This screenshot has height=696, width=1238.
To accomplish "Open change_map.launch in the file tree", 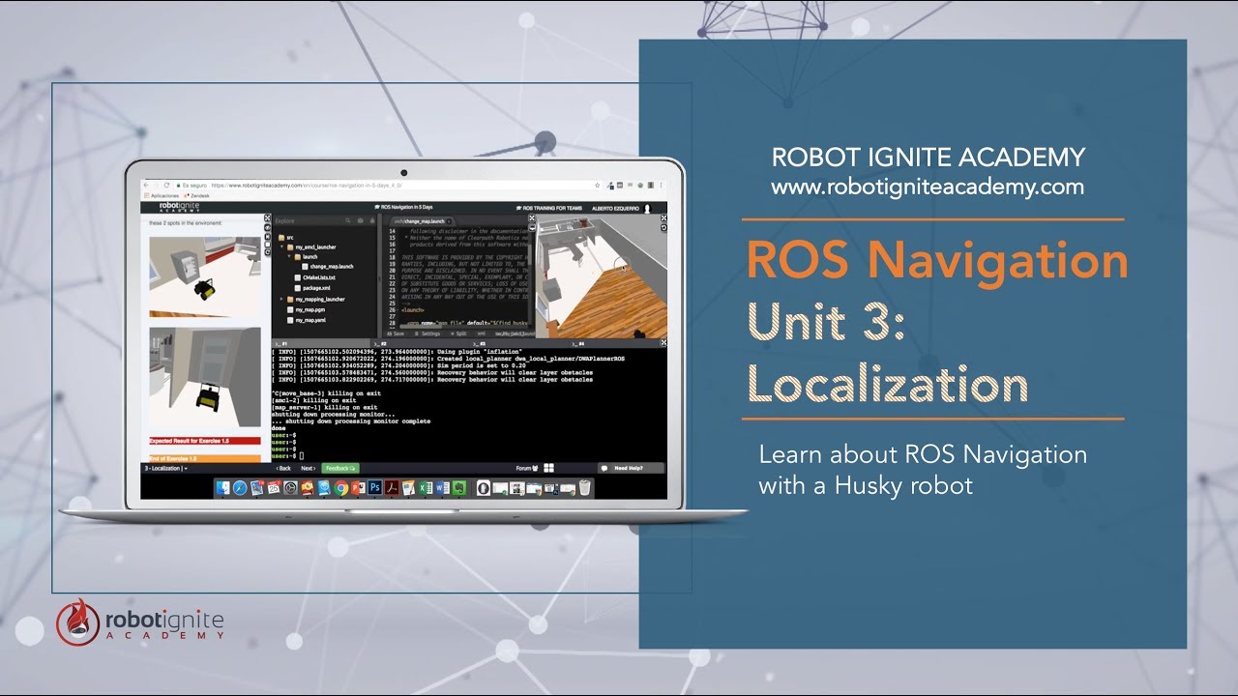I will [x=326, y=267].
